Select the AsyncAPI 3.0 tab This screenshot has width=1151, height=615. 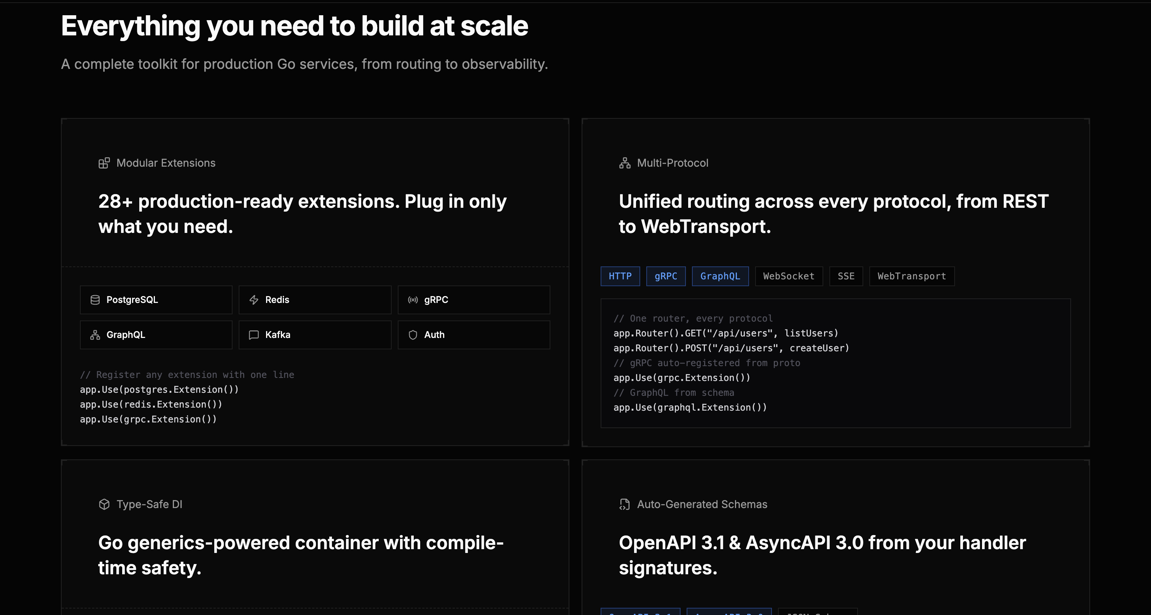[x=729, y=612]
